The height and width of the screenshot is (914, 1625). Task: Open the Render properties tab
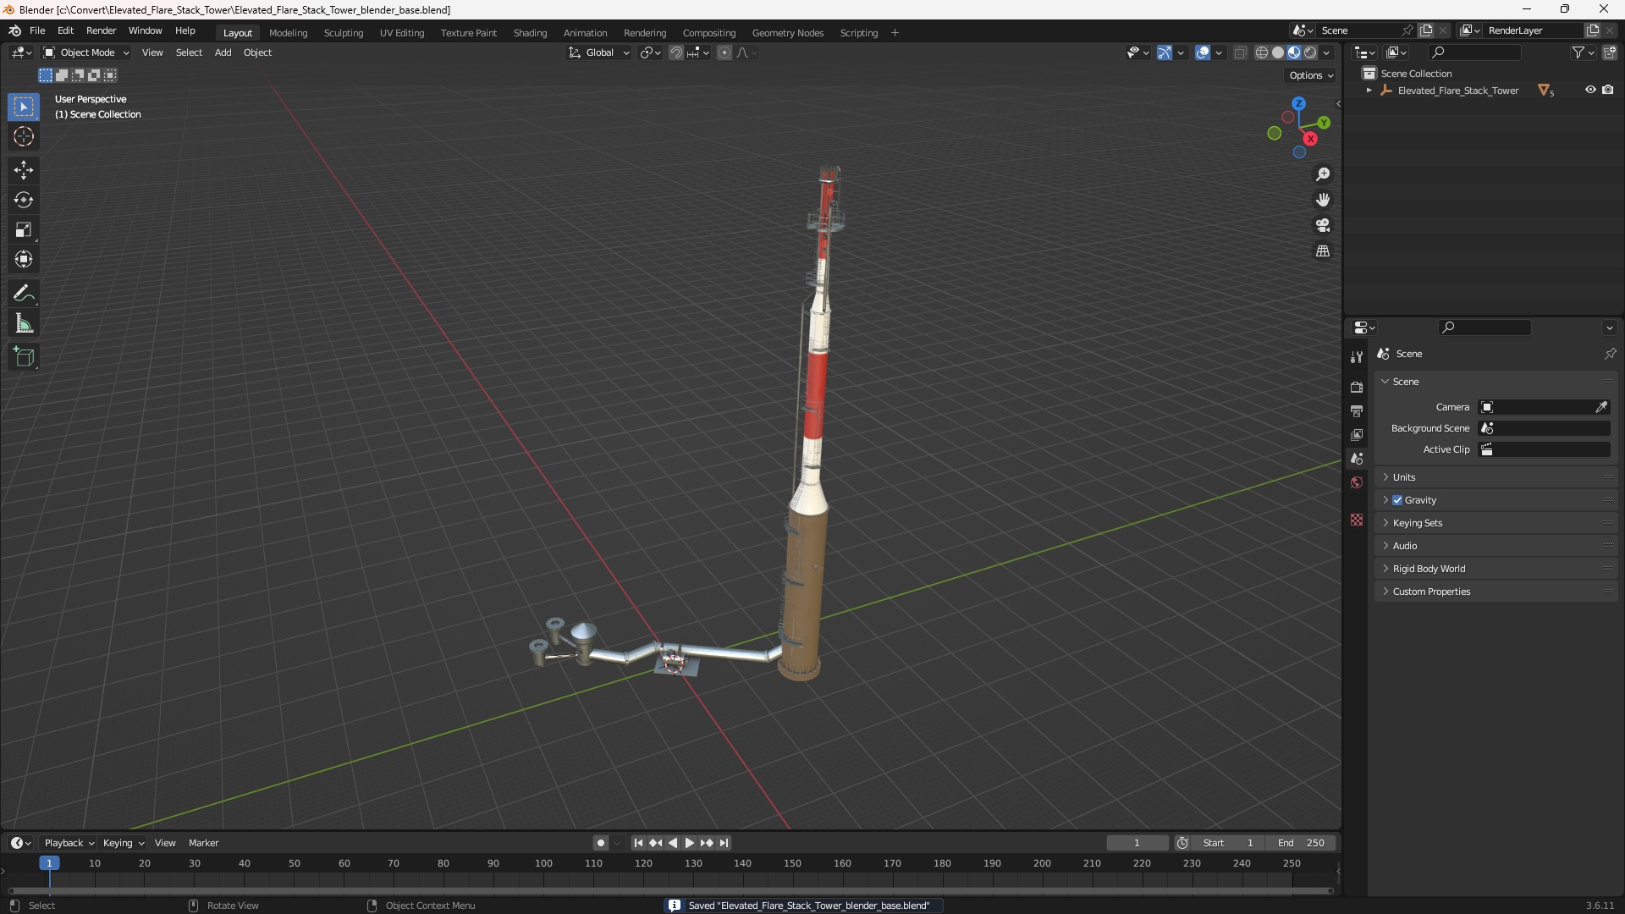(x=1357, y=388)
